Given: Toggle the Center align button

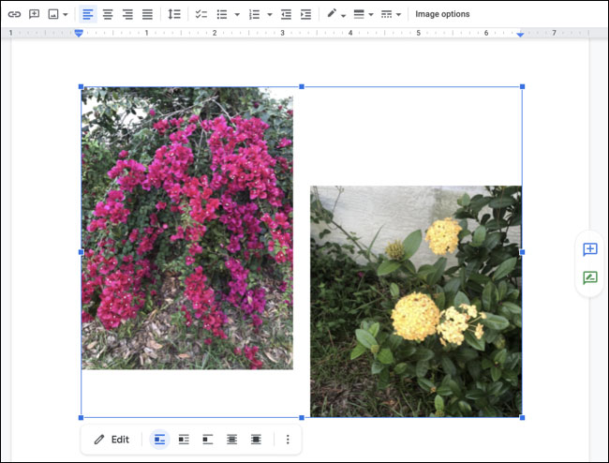Looking at the screenshot, I should point(108,14).
